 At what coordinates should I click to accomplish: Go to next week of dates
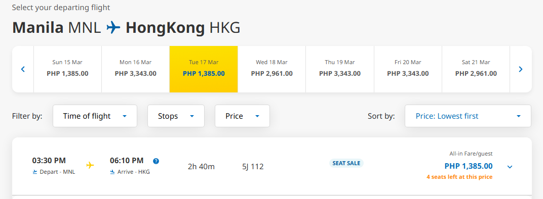point(521,69)
